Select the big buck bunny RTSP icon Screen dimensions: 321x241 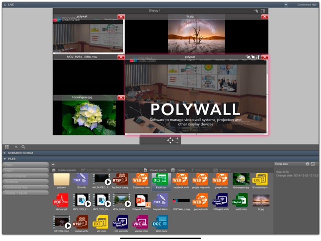click(120, 179)
